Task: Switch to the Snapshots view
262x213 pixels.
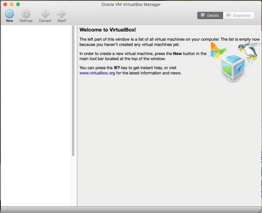Action: click(238, 16)
